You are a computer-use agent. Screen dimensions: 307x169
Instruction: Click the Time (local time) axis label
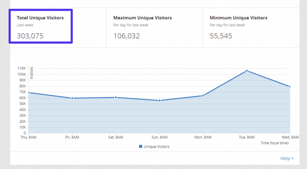[x=275, y=143]
